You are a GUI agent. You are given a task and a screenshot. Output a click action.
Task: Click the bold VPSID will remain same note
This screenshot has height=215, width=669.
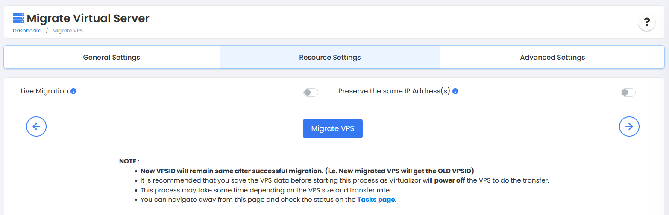point(307,171)
